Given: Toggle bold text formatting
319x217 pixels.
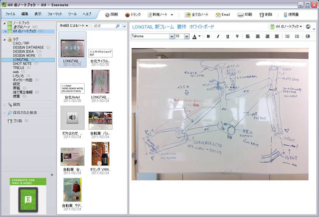Looking at the screenshot, I should pyautogui.click(x=208, y=36).
